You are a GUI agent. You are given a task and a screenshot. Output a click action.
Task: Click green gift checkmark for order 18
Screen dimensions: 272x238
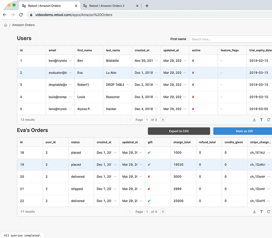[149, 153]
